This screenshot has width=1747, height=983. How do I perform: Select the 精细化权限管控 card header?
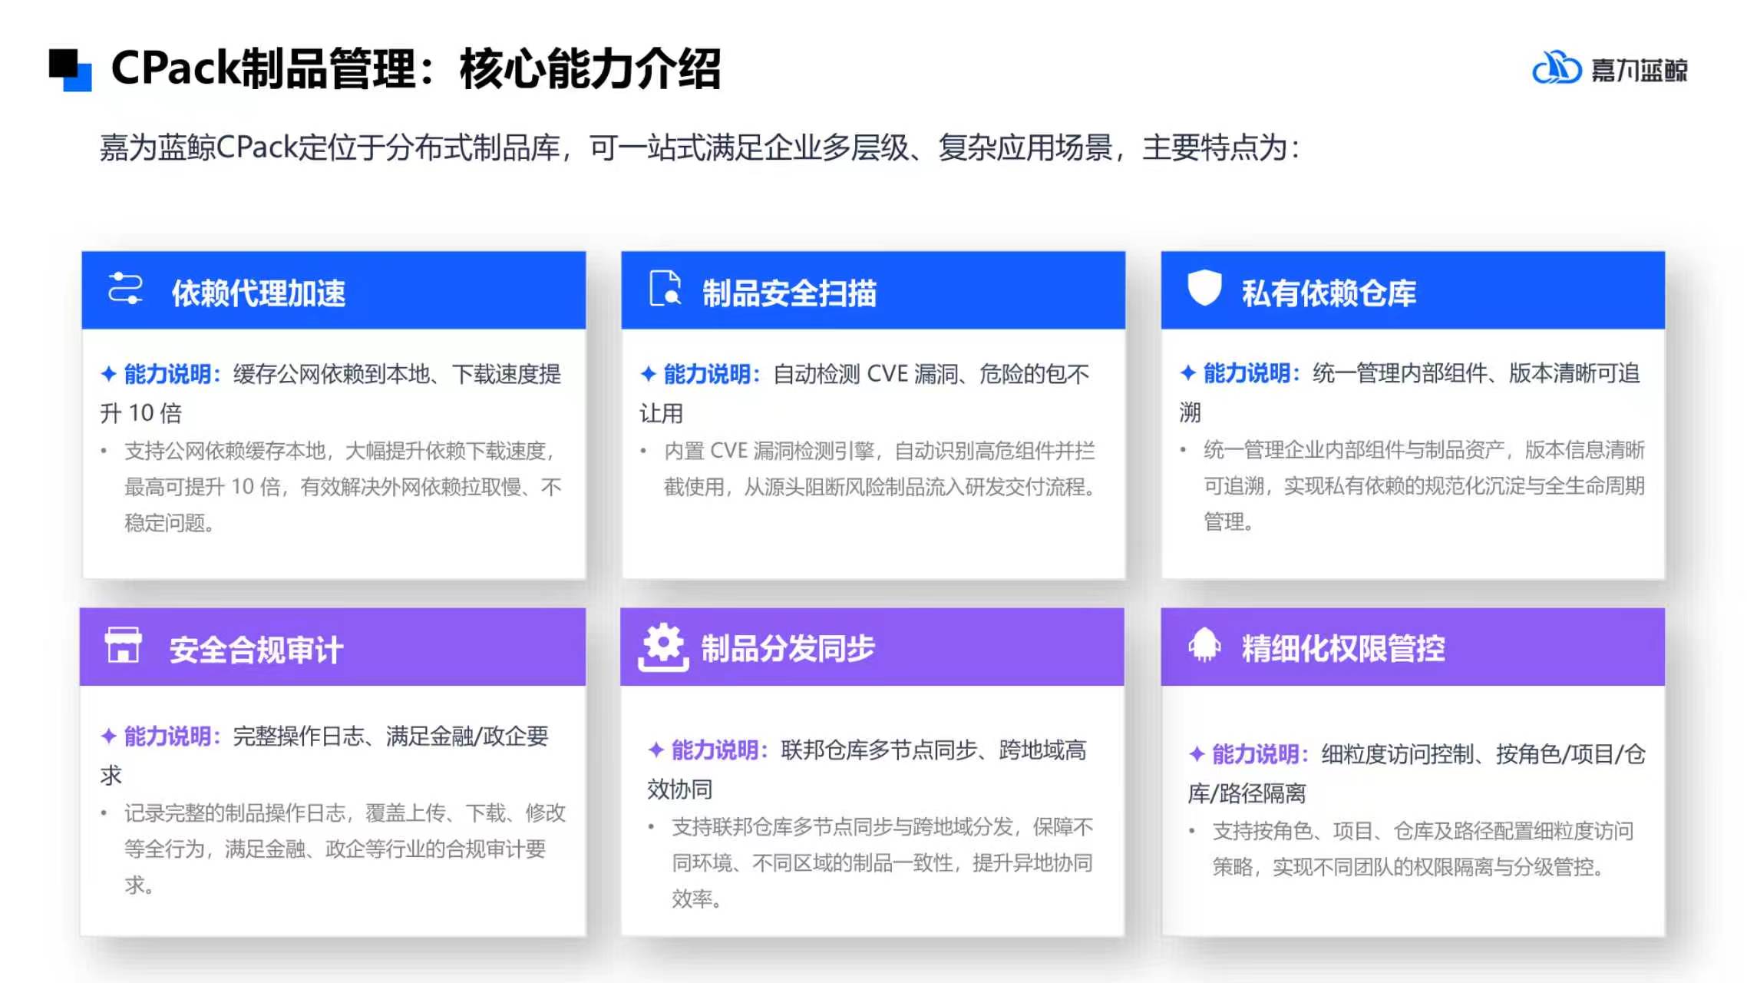coord(1413,647)
